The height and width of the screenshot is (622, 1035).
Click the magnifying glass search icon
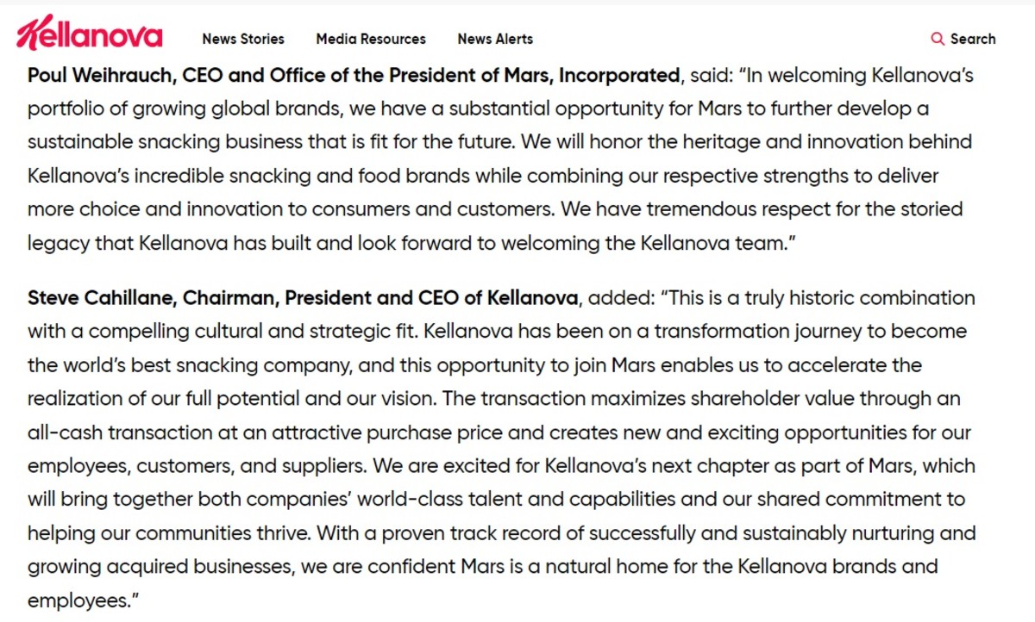pyautogui.click(x=938, y=39)
